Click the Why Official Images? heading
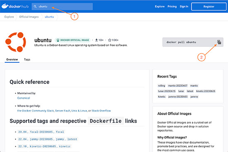The height and width of the screenshot is (152, 228). tap(172, 137)
